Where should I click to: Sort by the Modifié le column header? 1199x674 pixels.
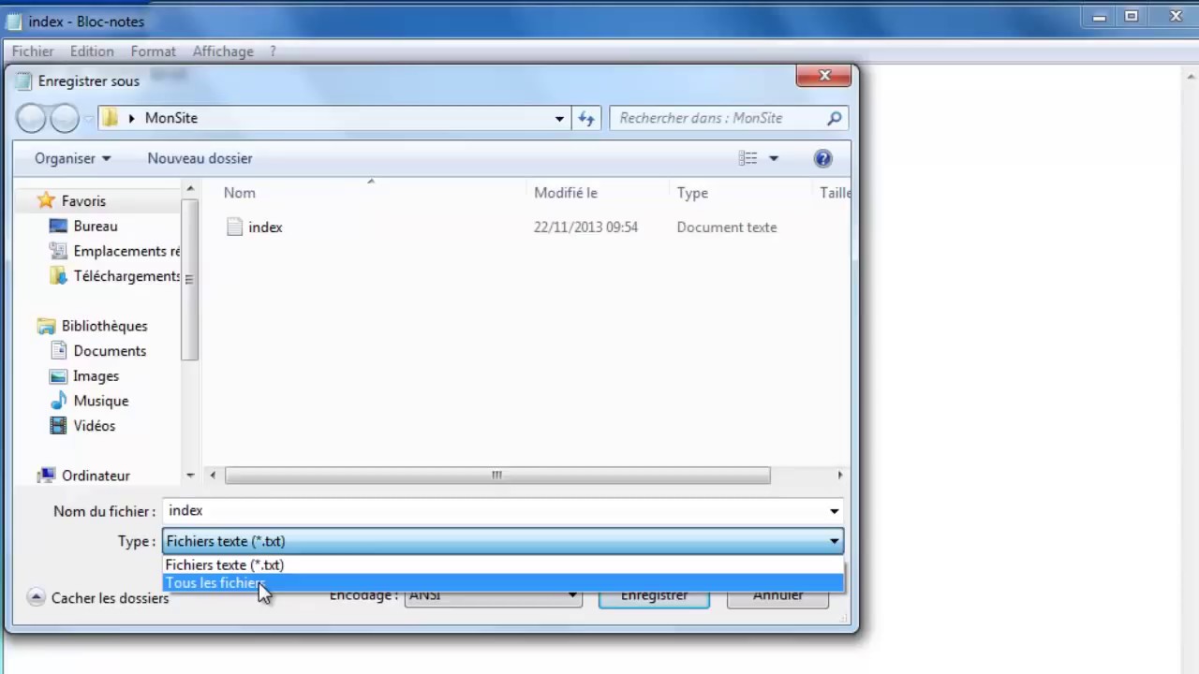565,193
